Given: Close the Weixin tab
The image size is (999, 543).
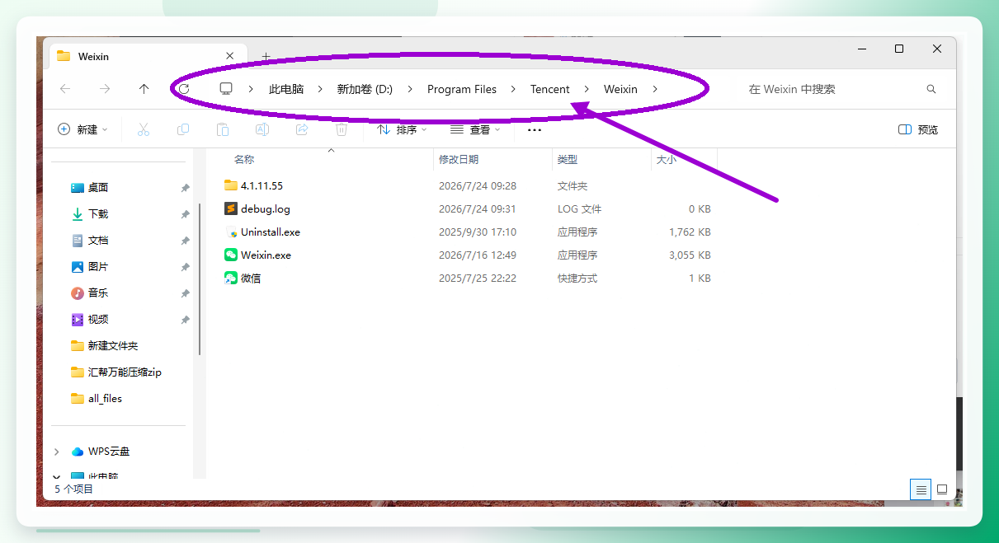Looking at the screenshot, I should pos(230,56).
